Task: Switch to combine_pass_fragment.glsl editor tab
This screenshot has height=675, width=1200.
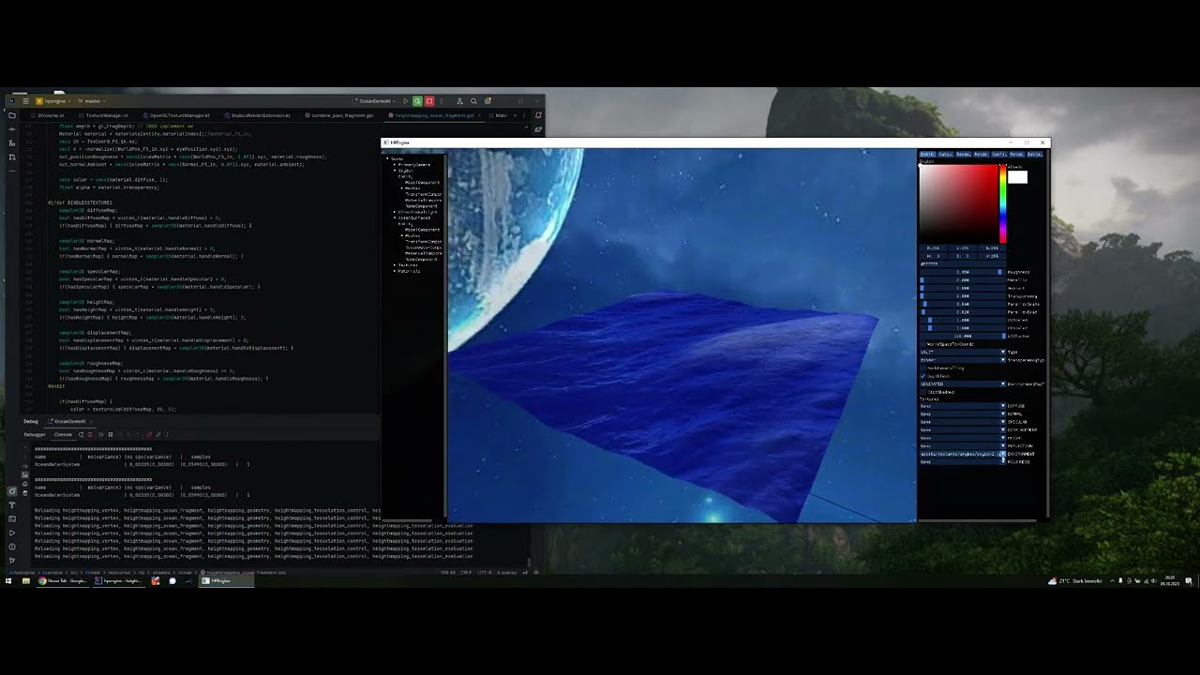Action: click(x=338, y=115)
